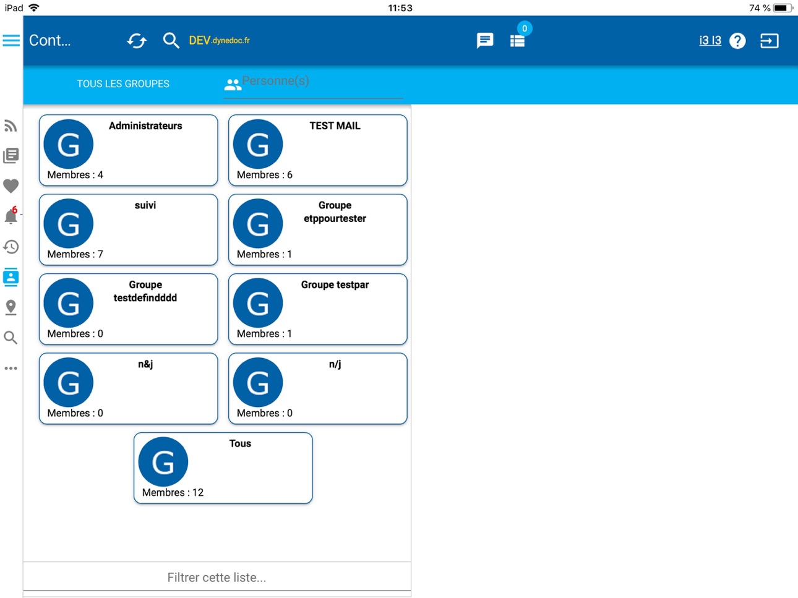Click the Tous group G avatar
The image size is (798, 598).
tap(163, 462)
